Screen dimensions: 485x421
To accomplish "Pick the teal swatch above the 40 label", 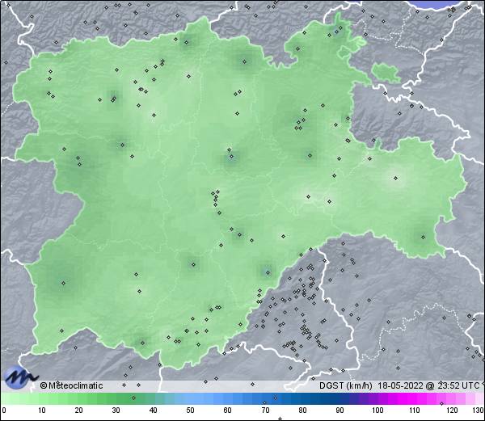I will coord(154,398).
